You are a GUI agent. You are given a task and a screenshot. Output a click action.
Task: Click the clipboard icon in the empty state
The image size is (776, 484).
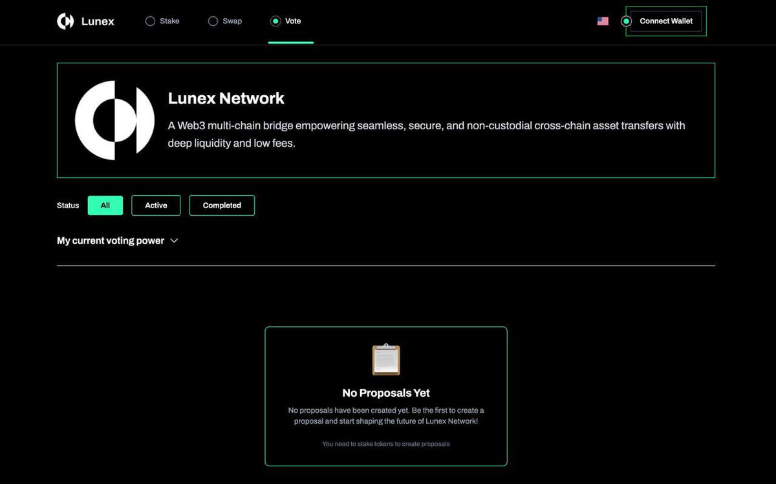point(385,359)
